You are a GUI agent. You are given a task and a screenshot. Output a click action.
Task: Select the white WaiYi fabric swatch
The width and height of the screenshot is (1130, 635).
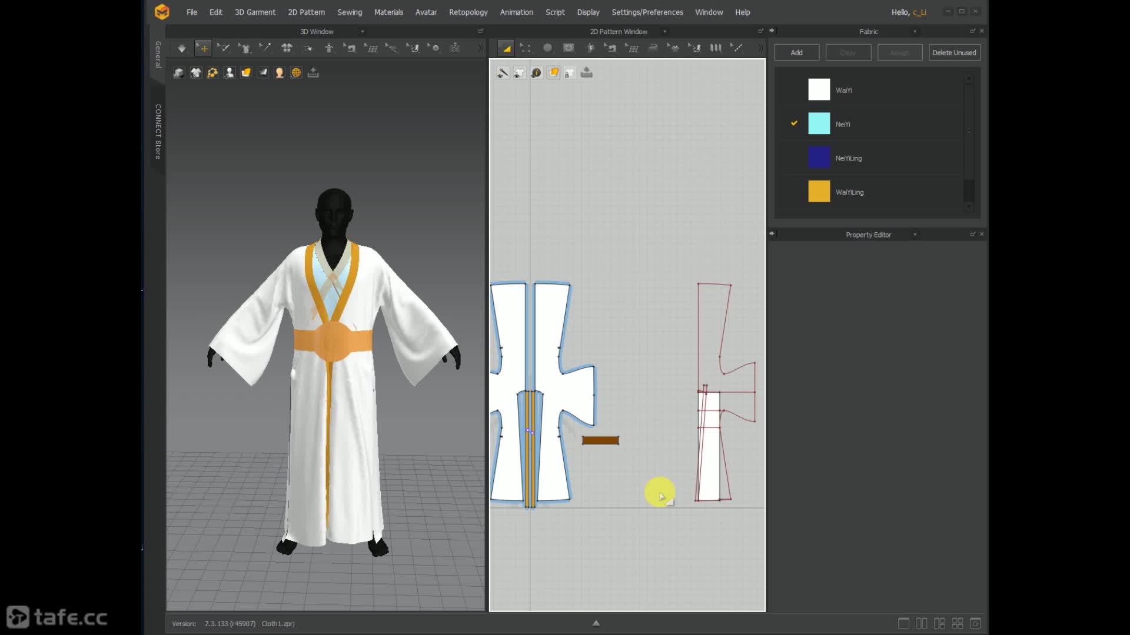click(x=819, y=90)
